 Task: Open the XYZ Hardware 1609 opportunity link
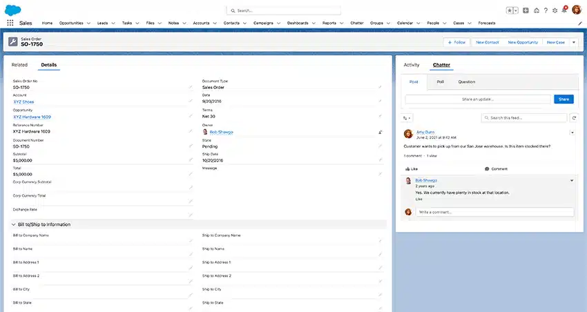click(32, 117)
